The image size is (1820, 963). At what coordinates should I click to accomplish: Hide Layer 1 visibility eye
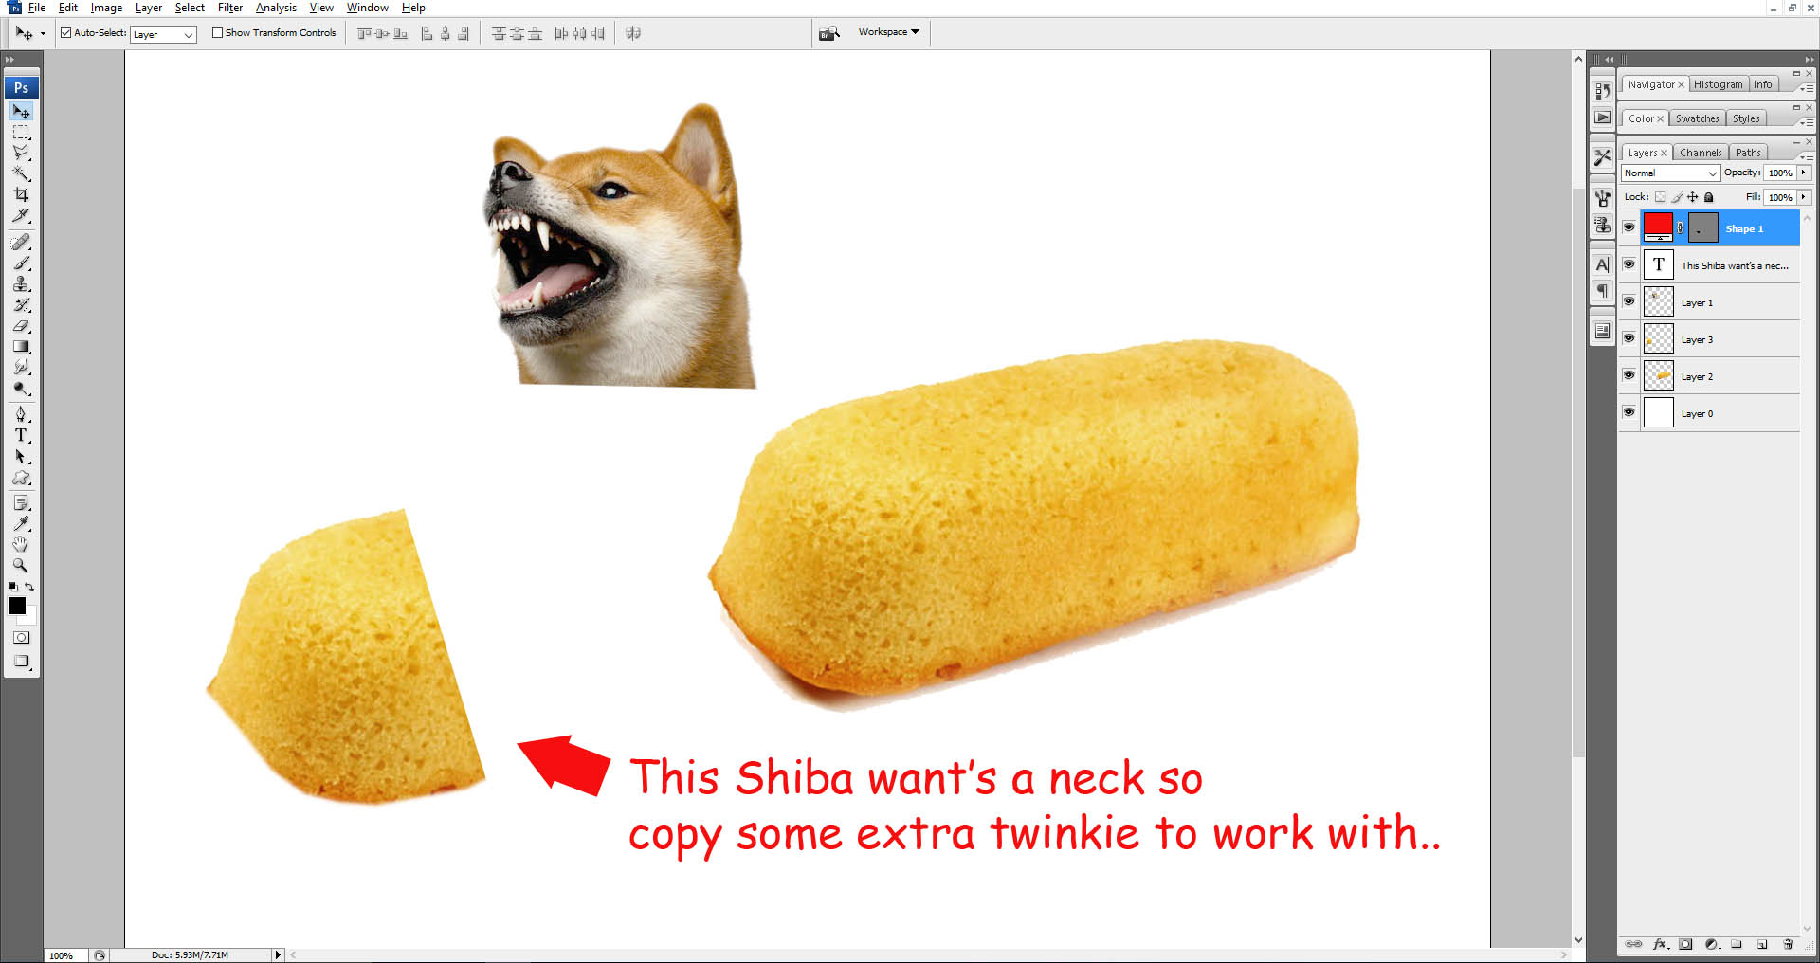tap(1629, 301)
